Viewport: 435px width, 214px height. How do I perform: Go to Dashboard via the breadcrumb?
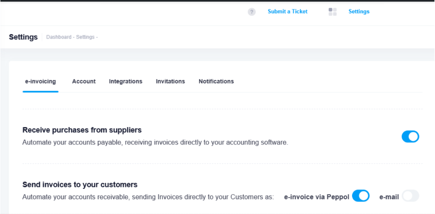pyautogui.click(x=58, y=37)
